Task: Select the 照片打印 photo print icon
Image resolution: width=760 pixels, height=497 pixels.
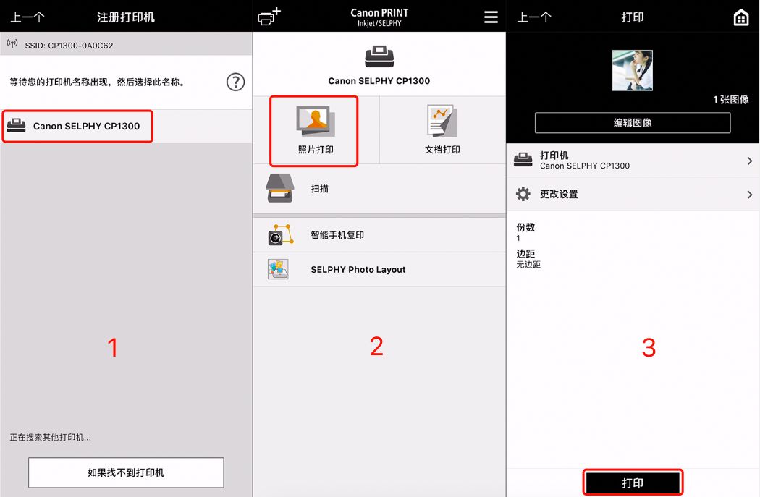Action: click(x=315, y=121)
